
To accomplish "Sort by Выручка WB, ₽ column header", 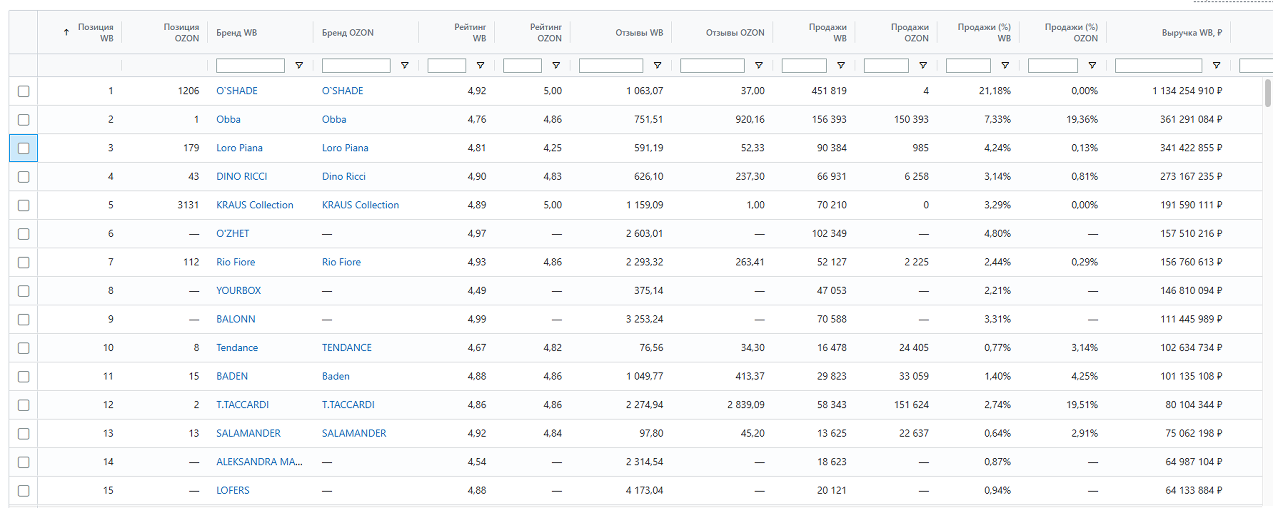I will pos(1192,32).
